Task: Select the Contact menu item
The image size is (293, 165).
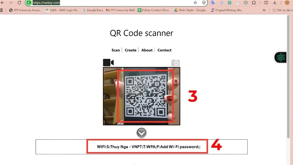Action: tap(164, 50)
